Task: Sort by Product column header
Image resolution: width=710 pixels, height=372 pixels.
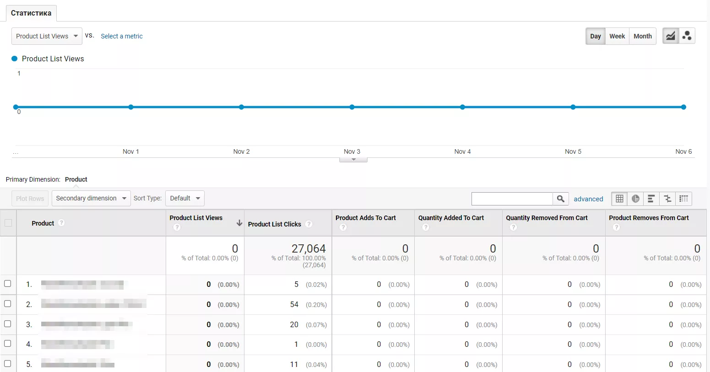Action: coord(43,223)
